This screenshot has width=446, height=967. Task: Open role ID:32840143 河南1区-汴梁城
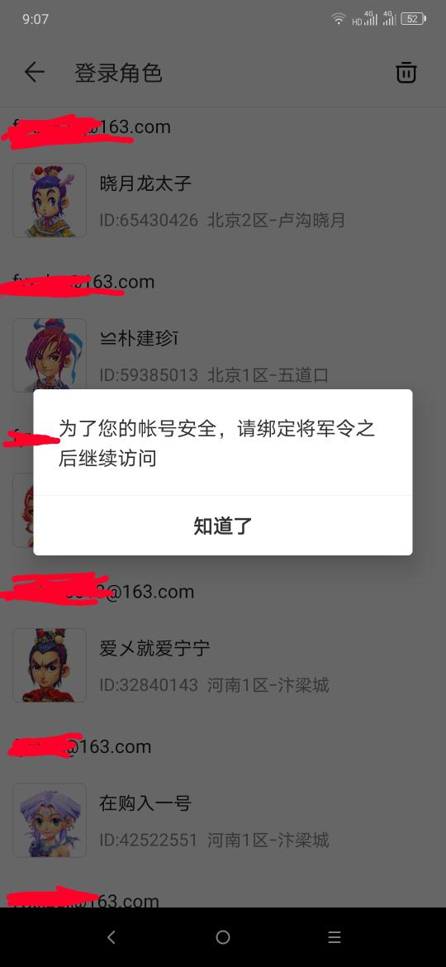pyautogui.click(x=214, y=684)
